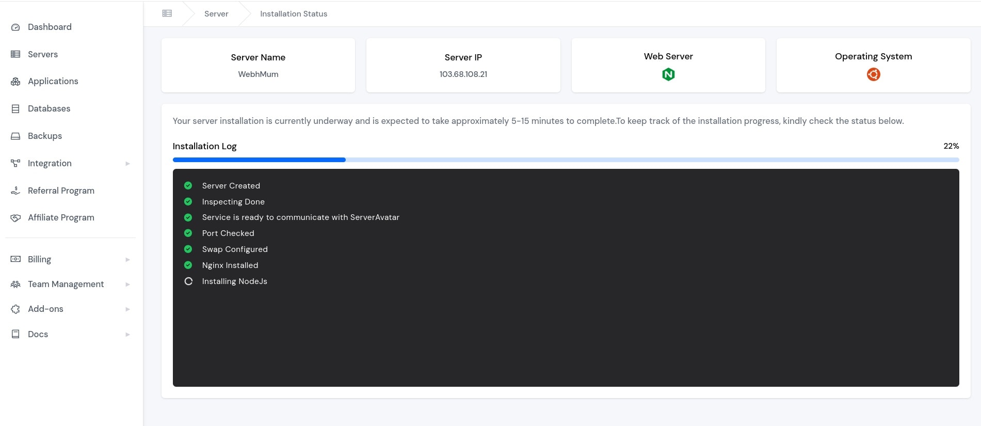Click the Installation Log heading
981x426 pixels.
pyautogui.click(x=204, y=146)
